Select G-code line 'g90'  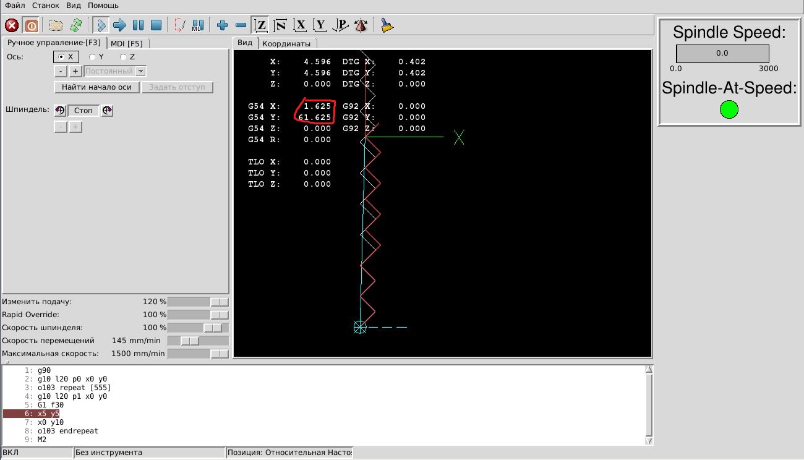[45, 370]
